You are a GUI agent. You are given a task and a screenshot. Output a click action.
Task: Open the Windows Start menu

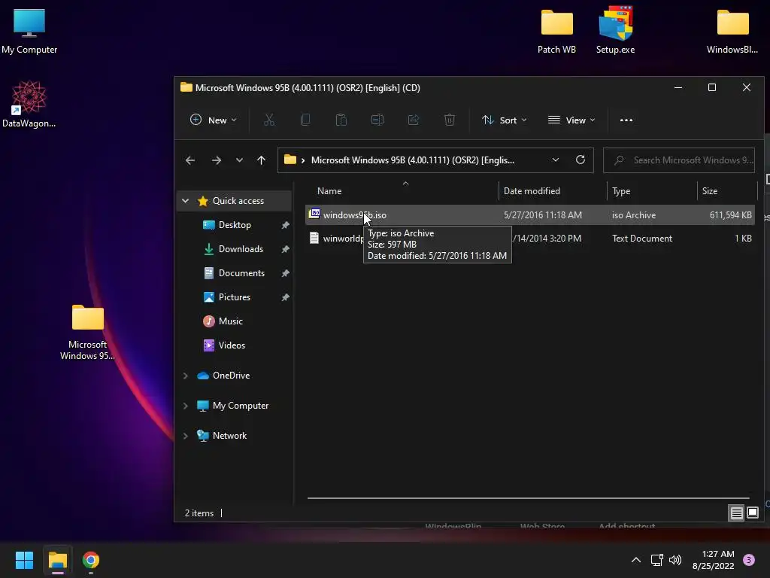tap(24, 560)
